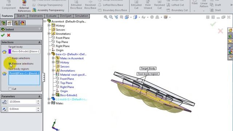Click the 10.00mm thickness field
This screenshot has width=233, height=131.
(x=22, y=102)
